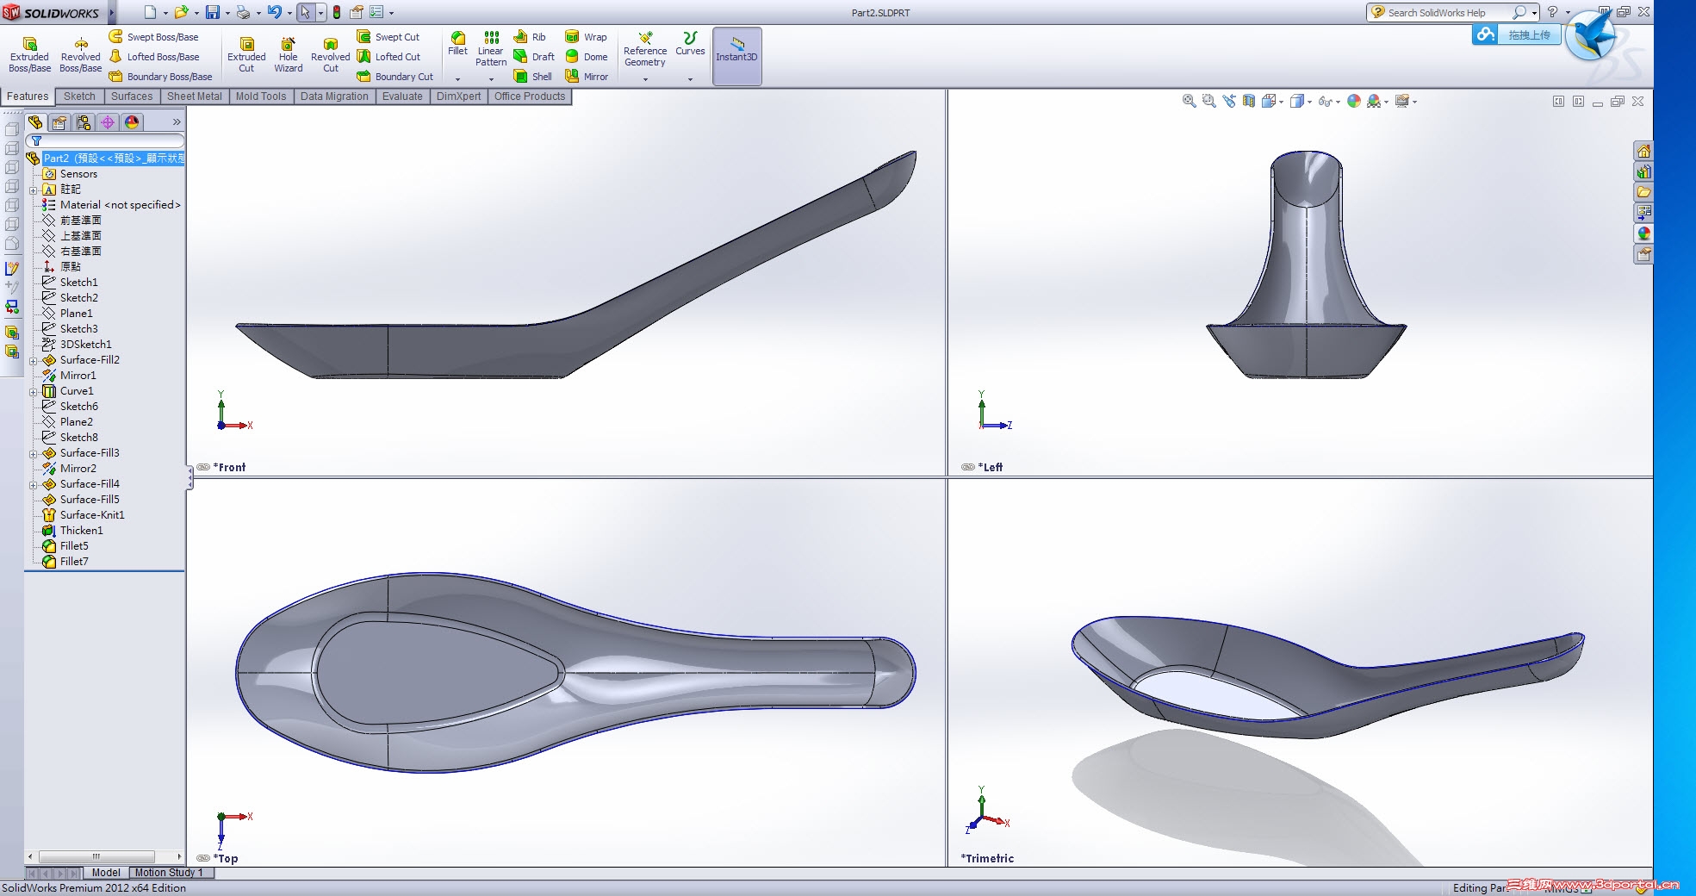Use the Mirror feature
This screenshot has width=1696, height=896.
click(x=587, y=77)
